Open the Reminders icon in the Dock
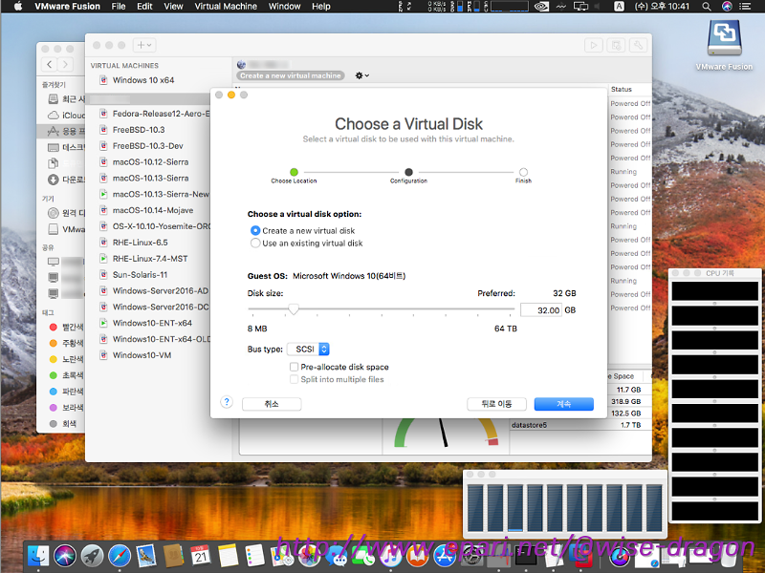 (254, 556)
